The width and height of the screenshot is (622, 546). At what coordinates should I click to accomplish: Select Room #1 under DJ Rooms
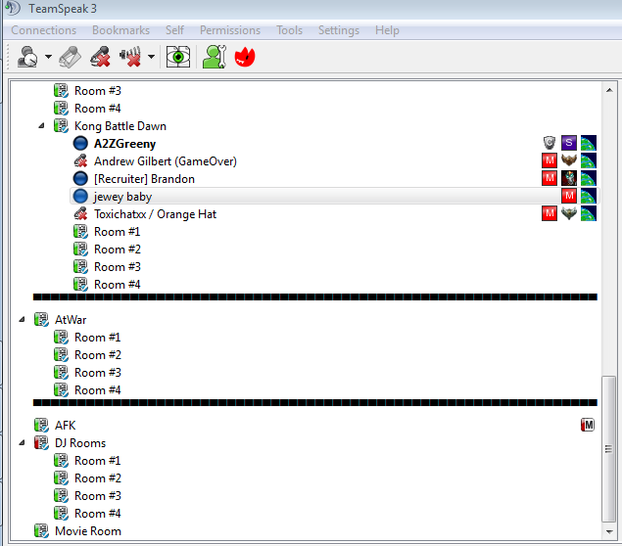pyautogui.click(x=97, y=461)
